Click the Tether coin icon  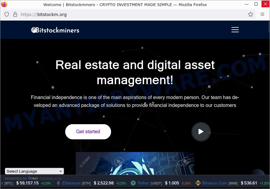133,183
